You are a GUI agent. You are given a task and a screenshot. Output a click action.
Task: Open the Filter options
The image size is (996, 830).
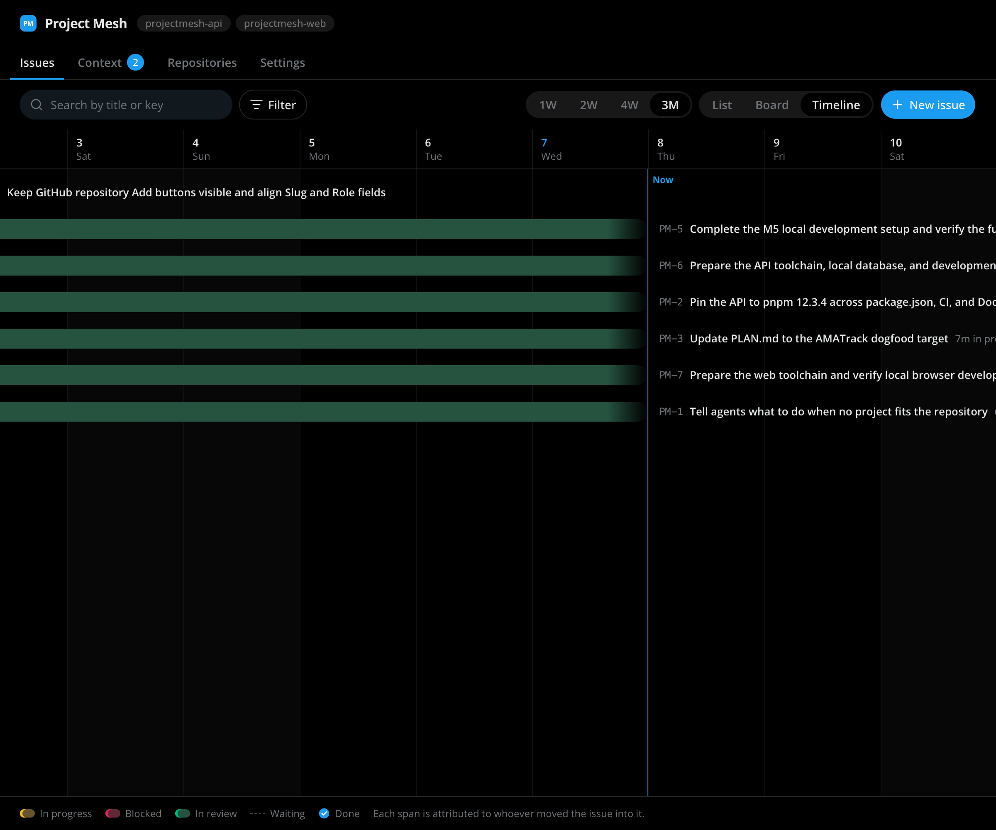click(273, 105)
